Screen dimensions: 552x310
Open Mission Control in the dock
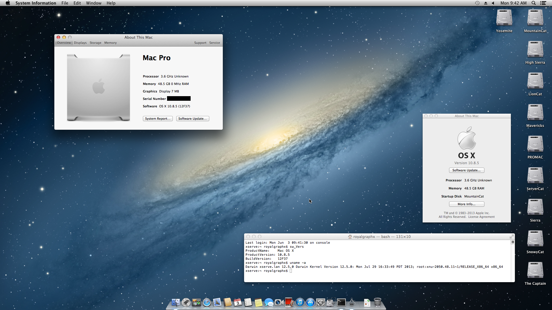point(196,302)
